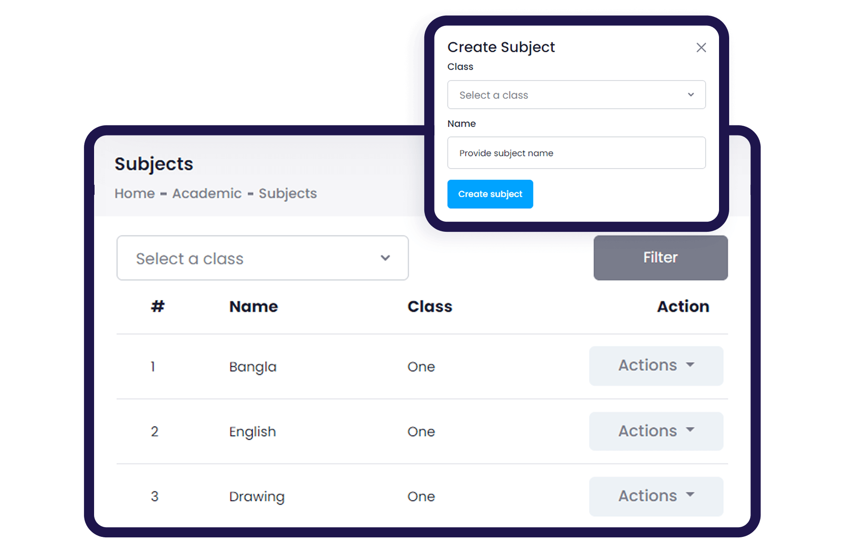This screenshot has width=844, height=553.
Task: Click the # column header
Action: click(158, 306)
